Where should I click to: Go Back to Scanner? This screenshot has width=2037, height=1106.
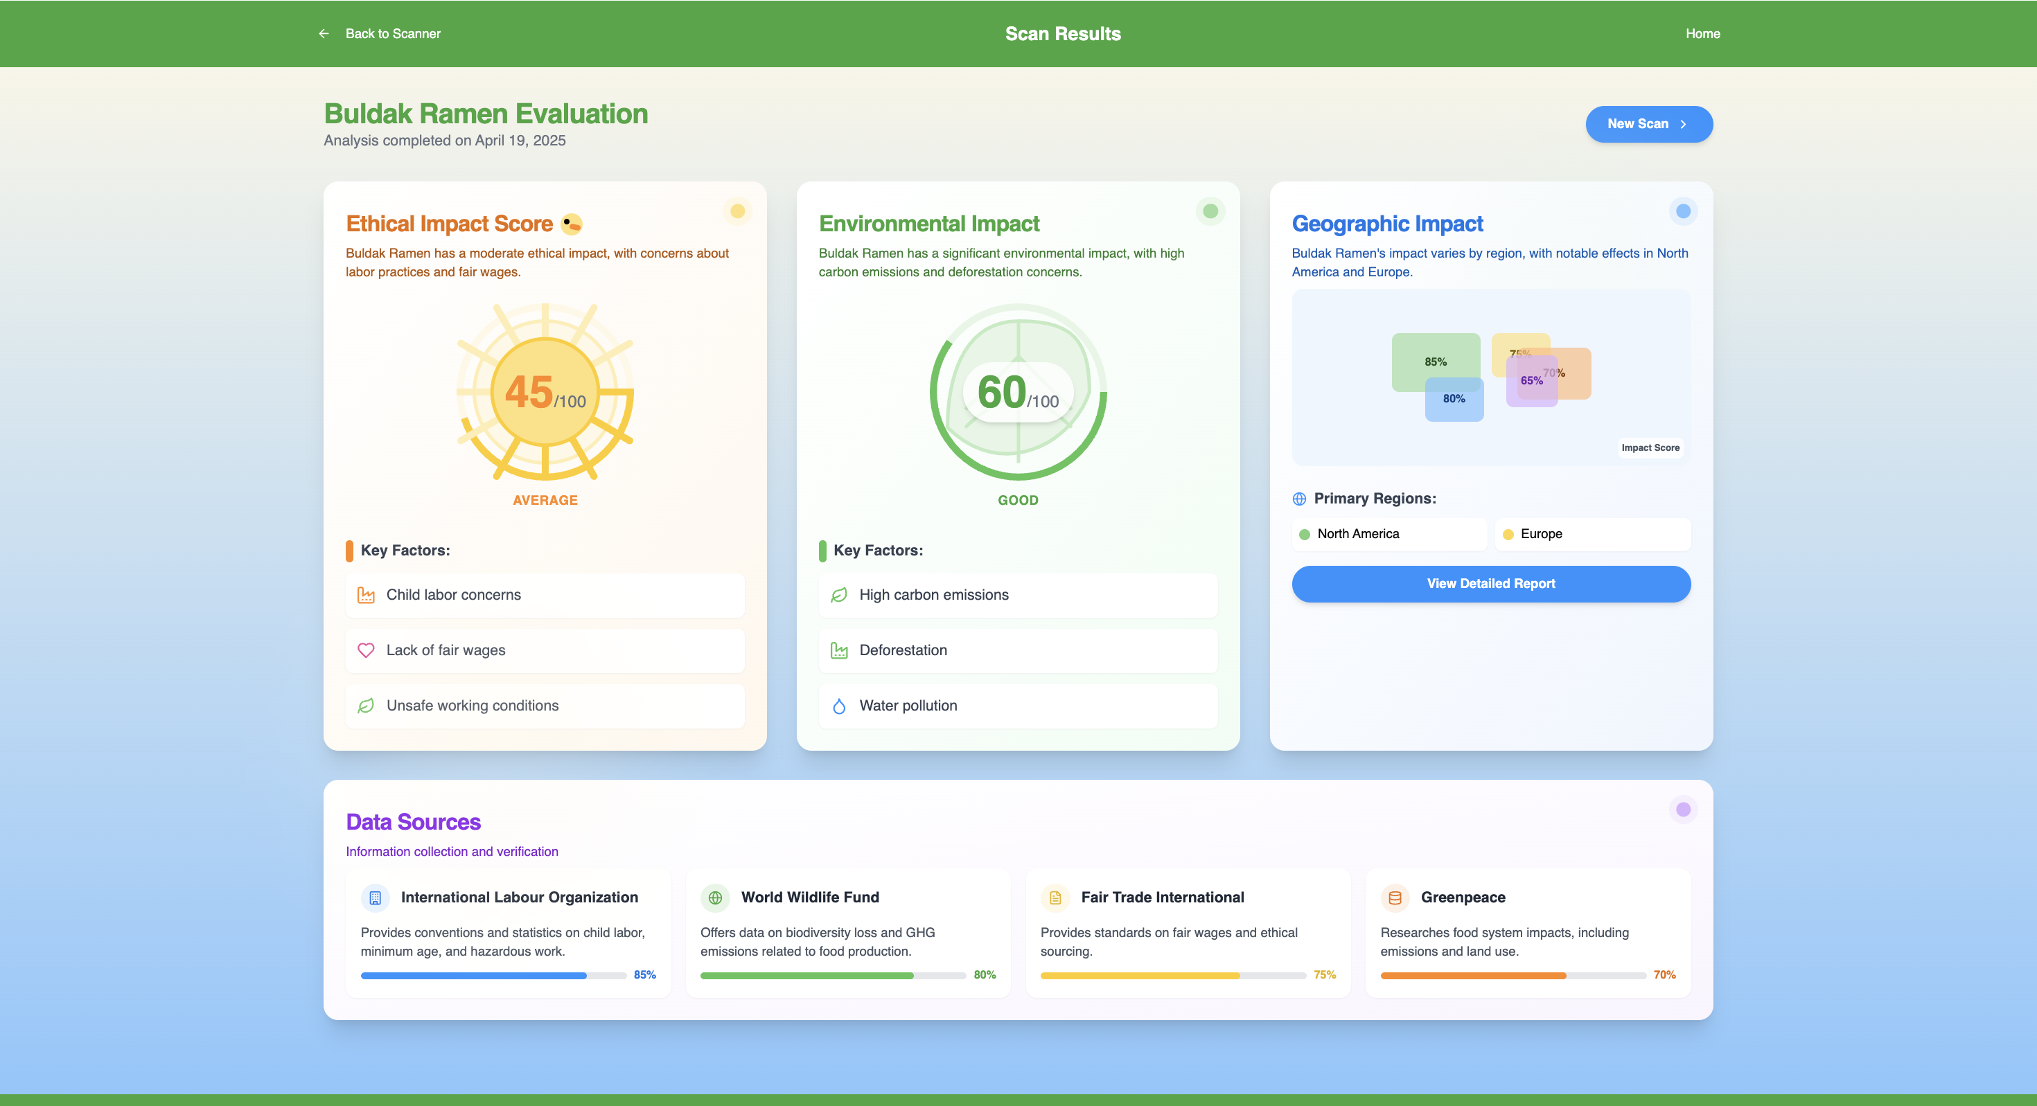392,33
